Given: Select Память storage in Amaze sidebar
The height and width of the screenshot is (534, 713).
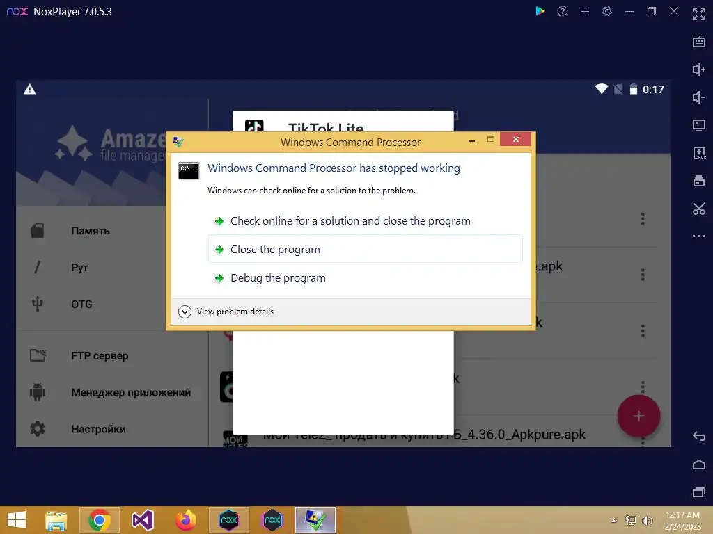Looking at the screenshot, I should point(91,231).
